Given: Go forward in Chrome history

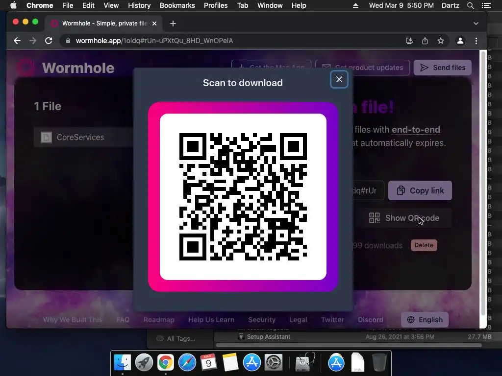Looking at the screenshot, I should point(33,41).
